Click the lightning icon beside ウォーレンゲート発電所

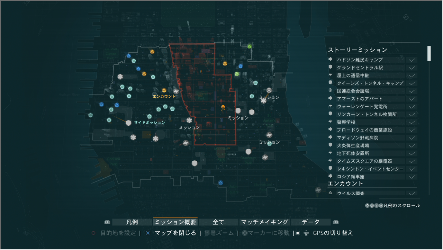[x=330, y=106]
